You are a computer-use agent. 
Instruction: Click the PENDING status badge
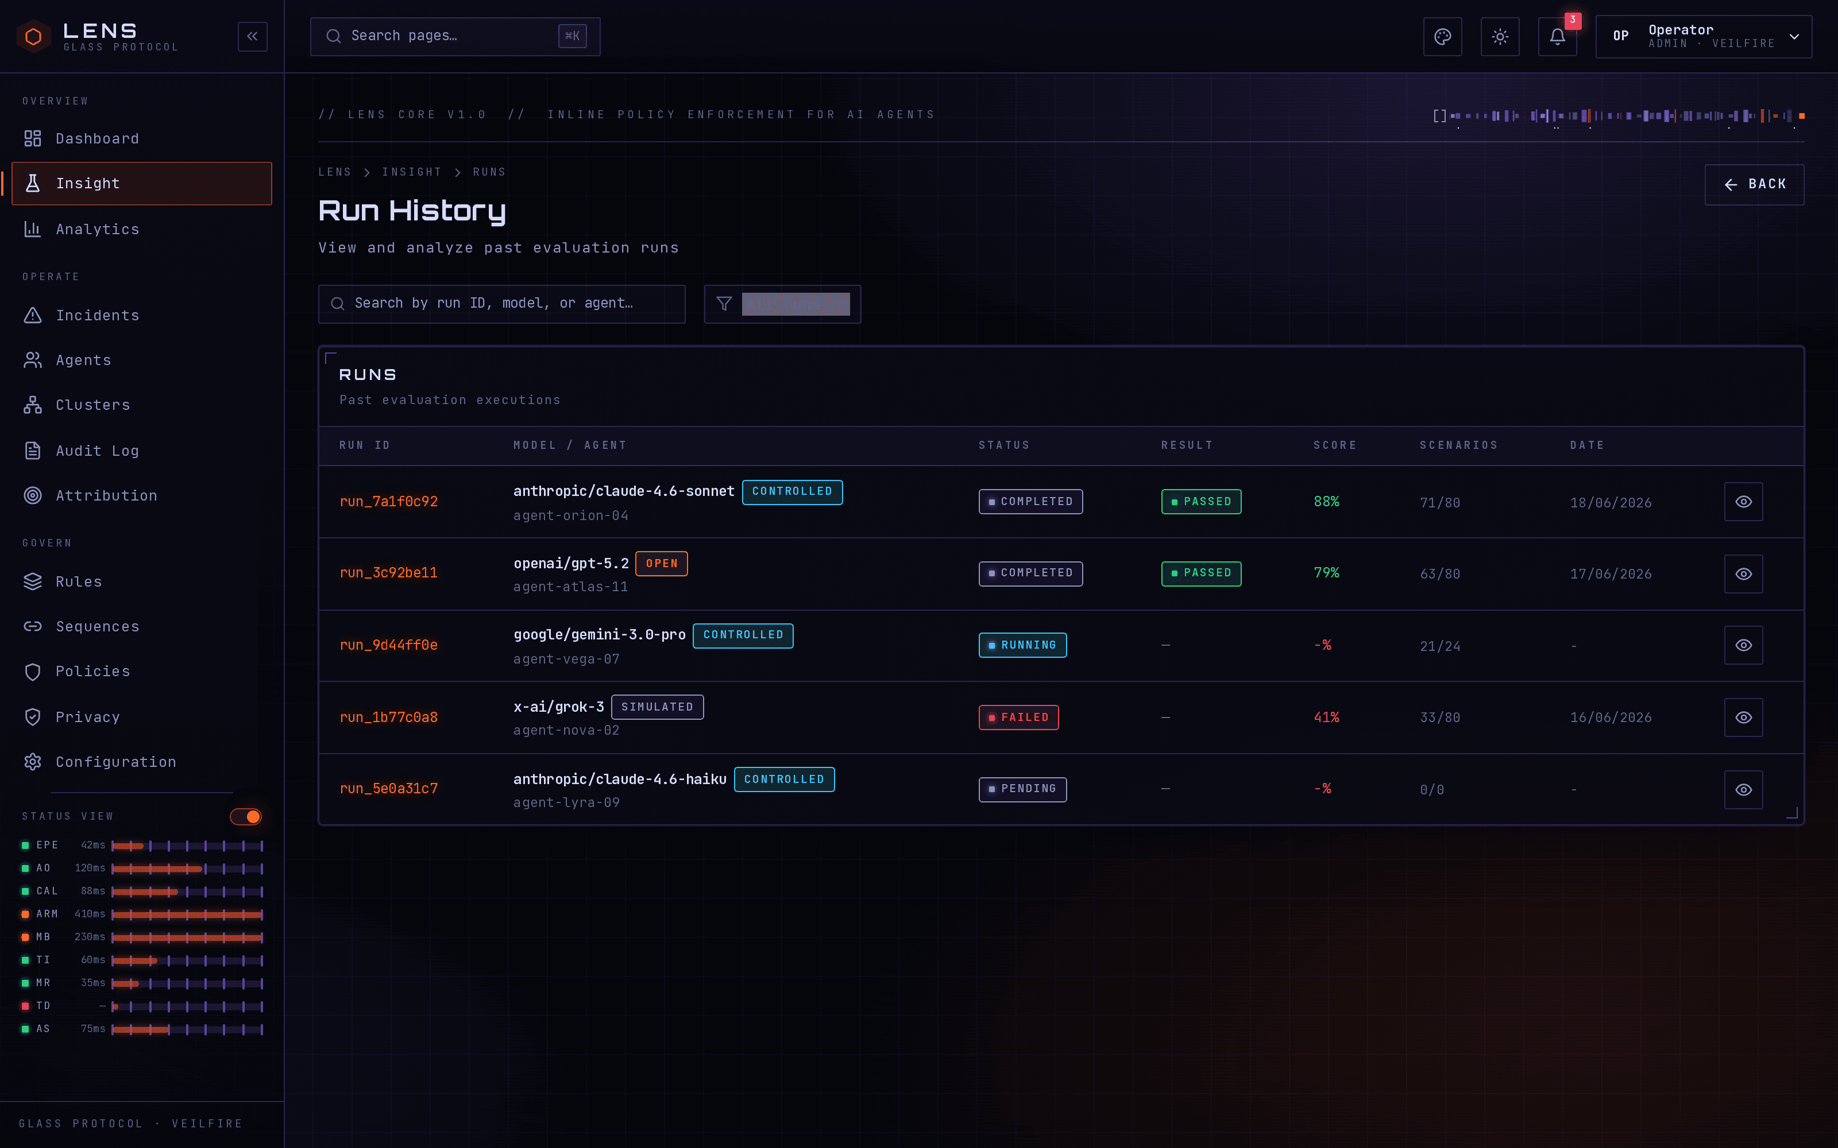[x=1022, y=790]
